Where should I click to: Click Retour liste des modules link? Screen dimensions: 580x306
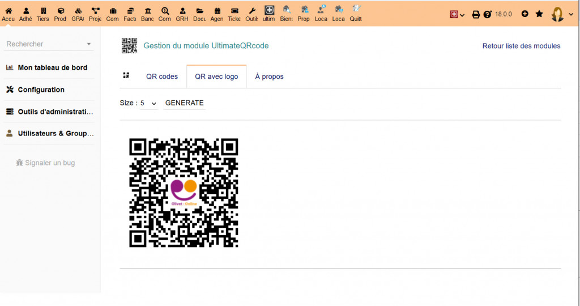(521, 46)
